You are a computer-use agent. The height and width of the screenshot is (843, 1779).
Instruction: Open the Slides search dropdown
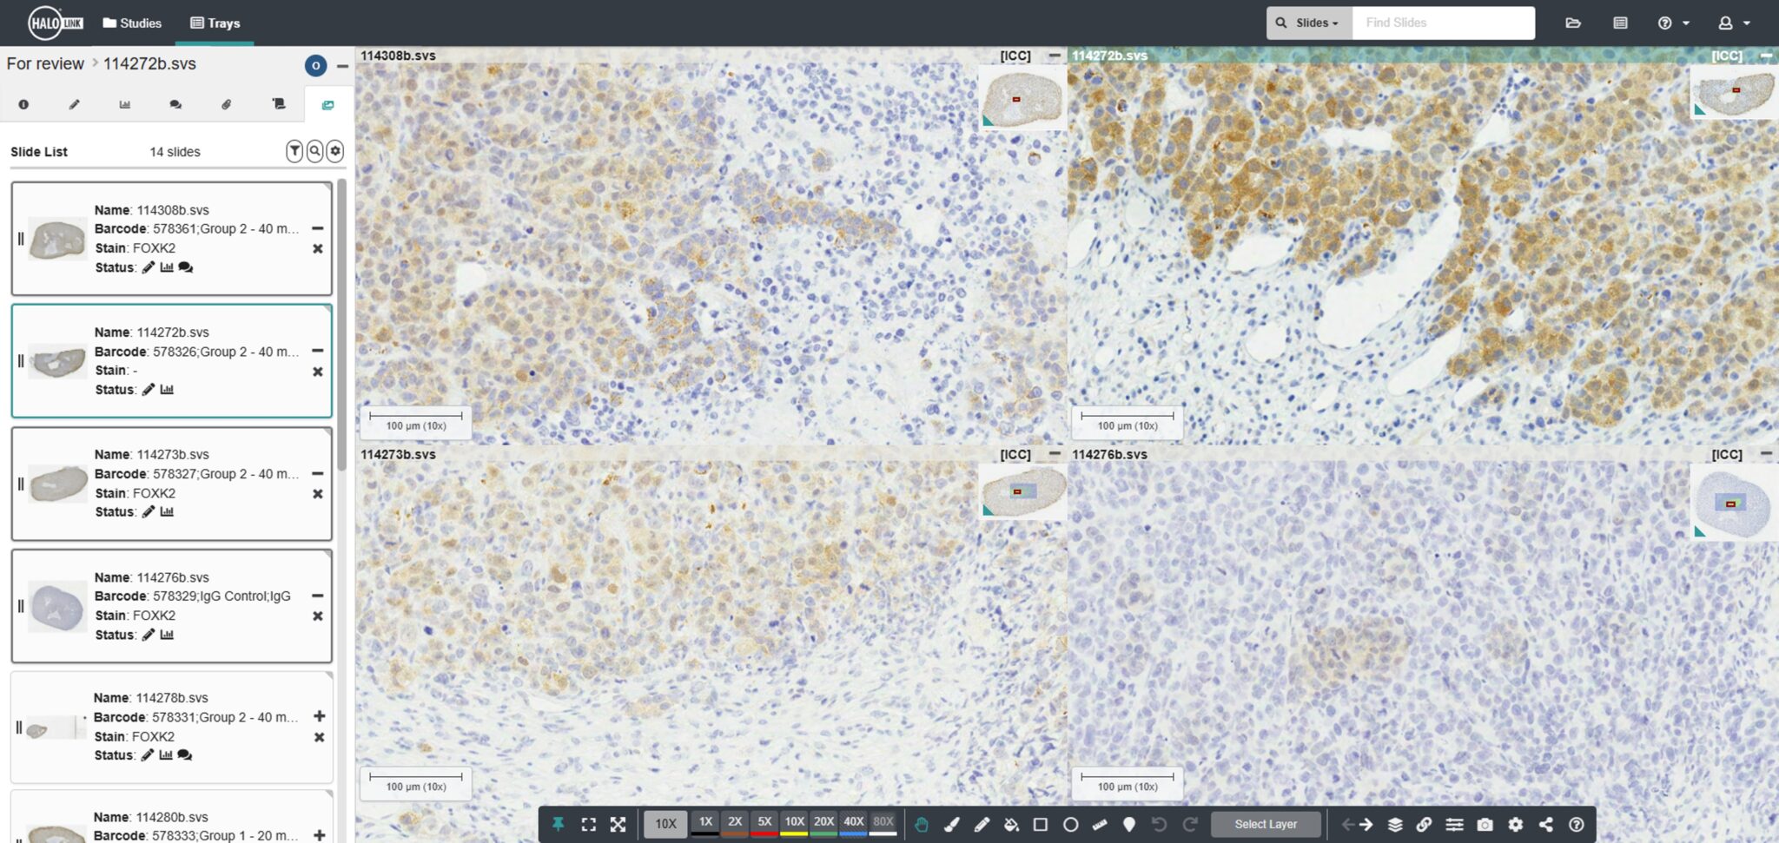click(x=1308, y=23)
